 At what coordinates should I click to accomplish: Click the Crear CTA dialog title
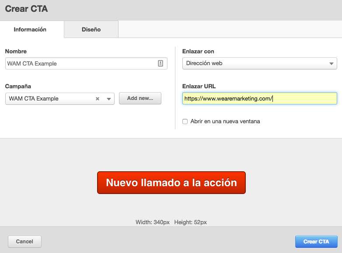coord(26,9)
